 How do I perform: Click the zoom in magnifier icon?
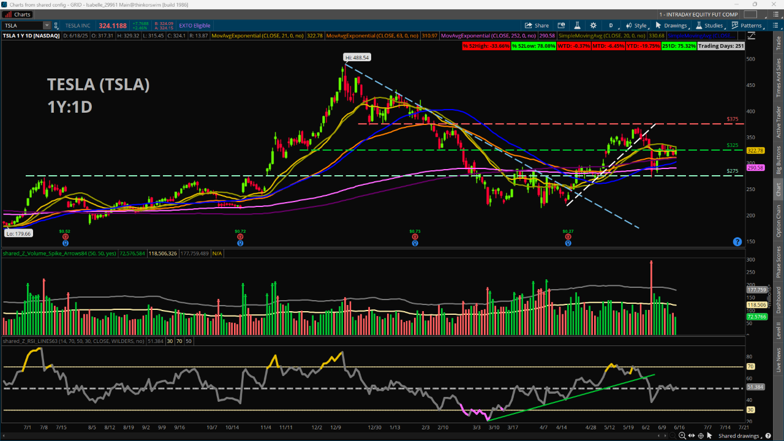(682, 435)
